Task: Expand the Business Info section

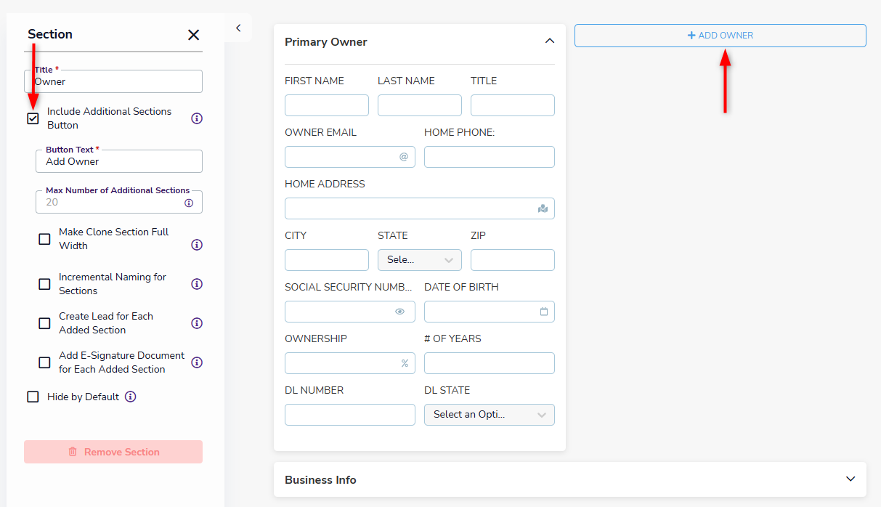Action: 851,479
